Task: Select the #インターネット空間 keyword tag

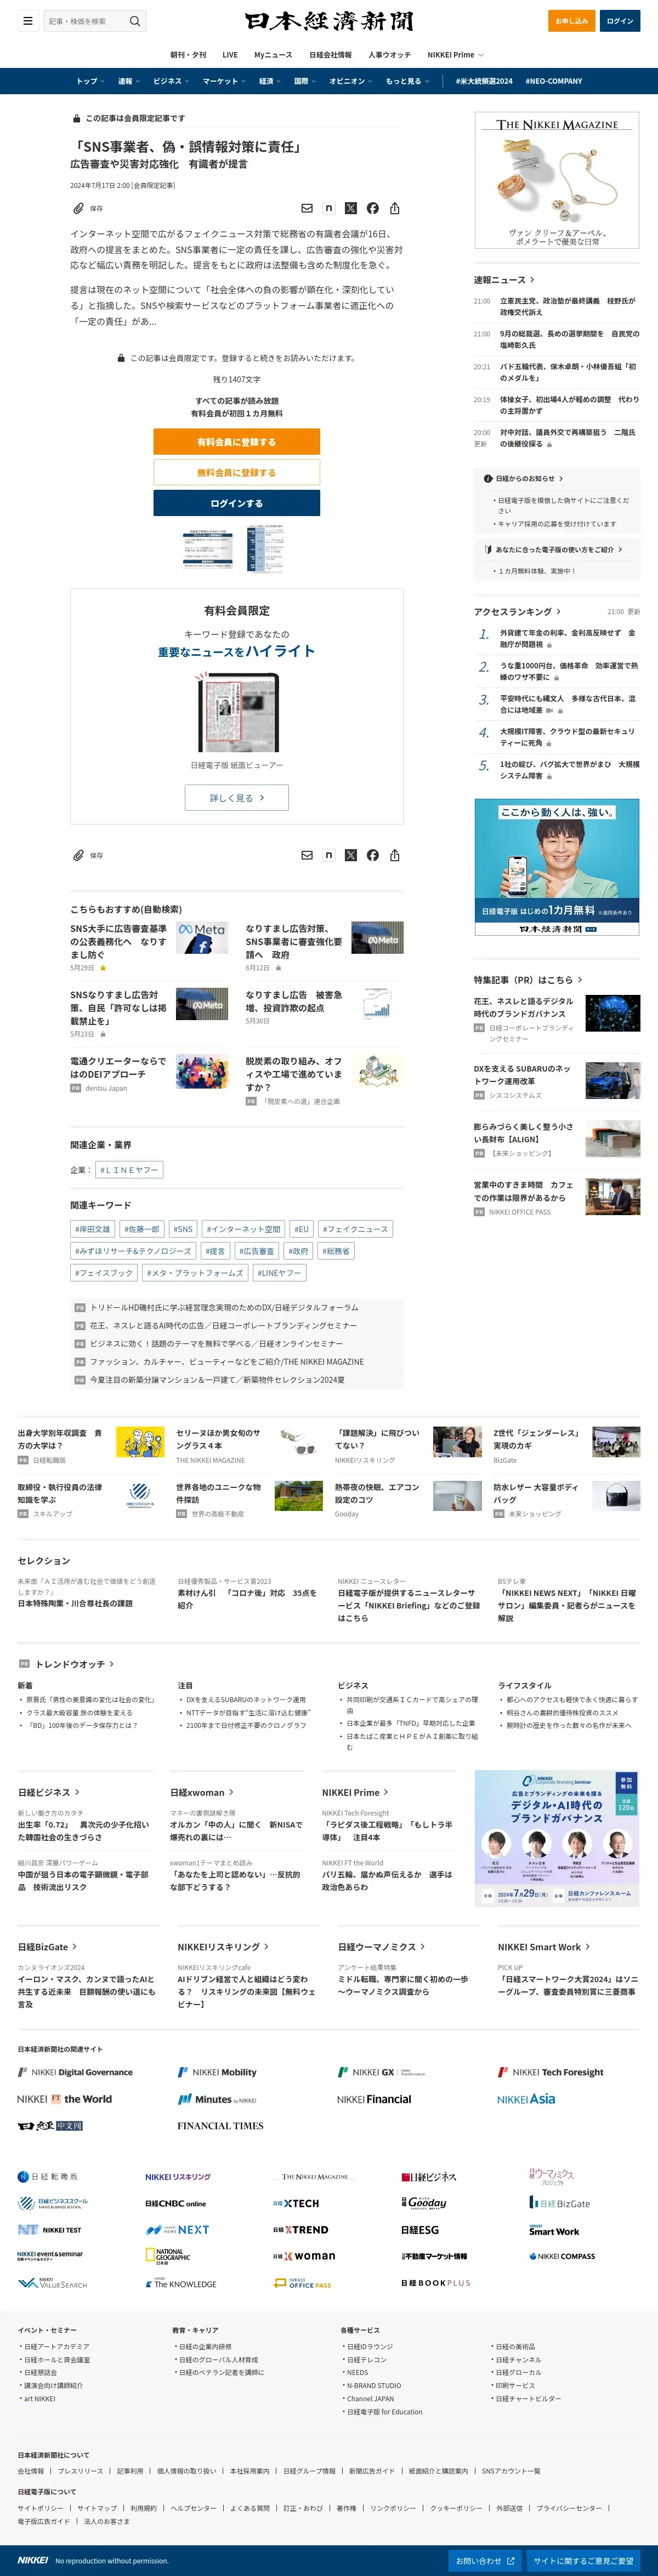Action: (243, 1229)
